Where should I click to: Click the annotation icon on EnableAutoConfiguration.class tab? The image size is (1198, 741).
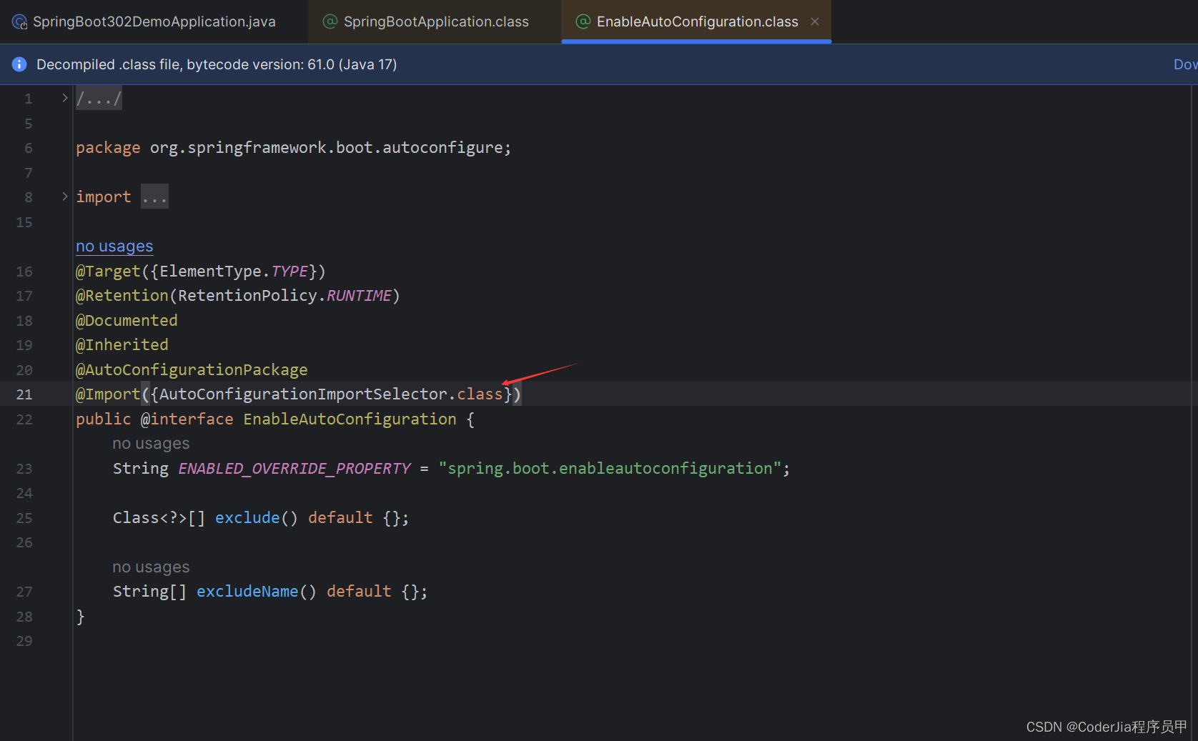583,21
